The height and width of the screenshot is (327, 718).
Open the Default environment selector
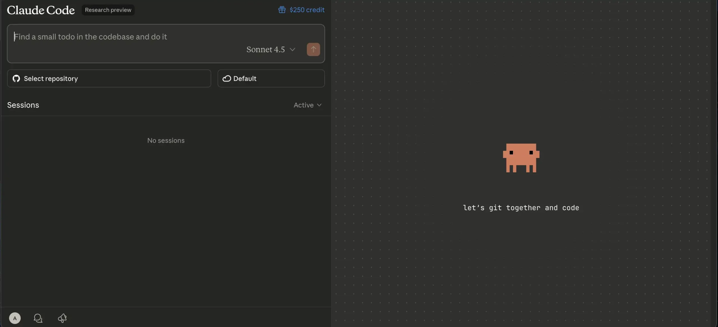[x=271, y=79]
